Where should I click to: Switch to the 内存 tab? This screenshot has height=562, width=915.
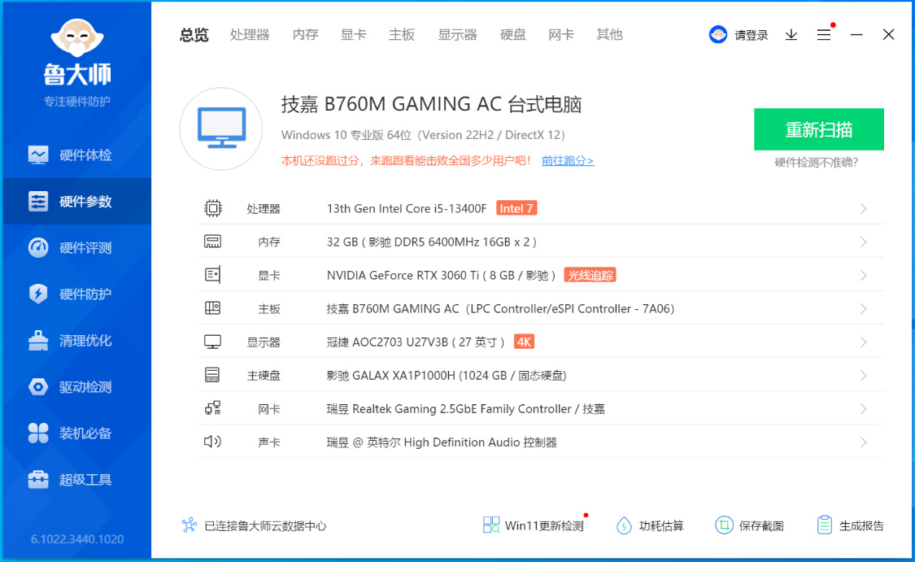point(305,35)
